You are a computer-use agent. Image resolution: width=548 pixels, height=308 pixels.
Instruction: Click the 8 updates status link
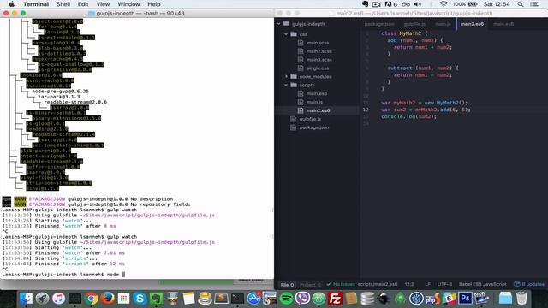[x=529, y=284]
